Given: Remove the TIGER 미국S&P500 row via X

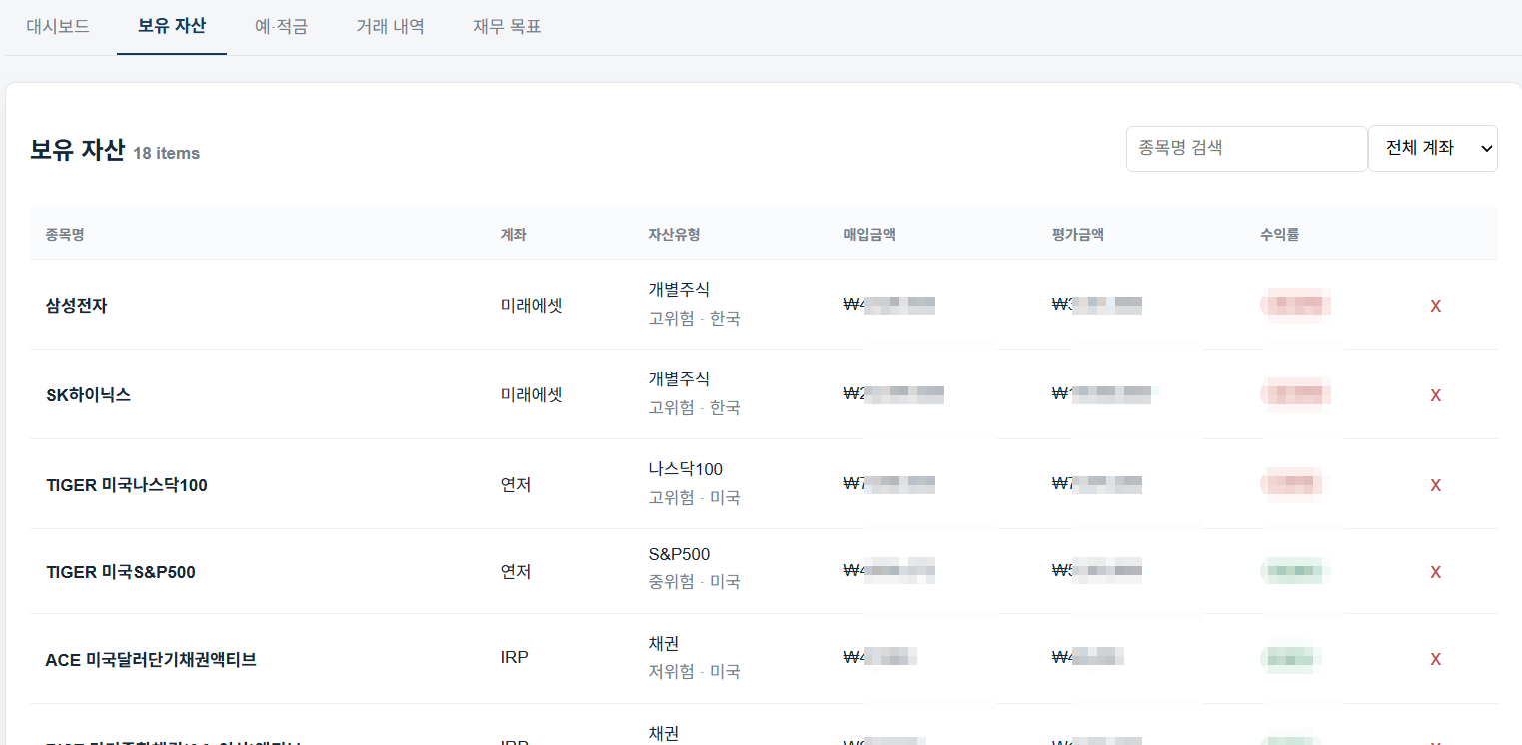Looking at the screenshot, I should [1435, 572].
